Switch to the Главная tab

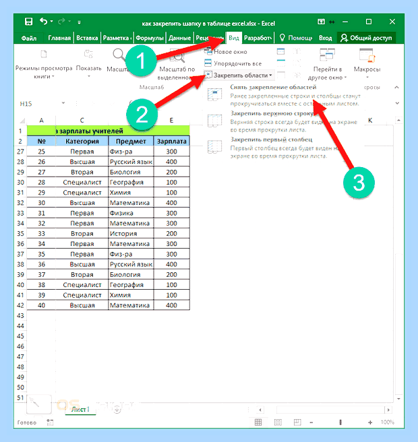tap(59, 38)
